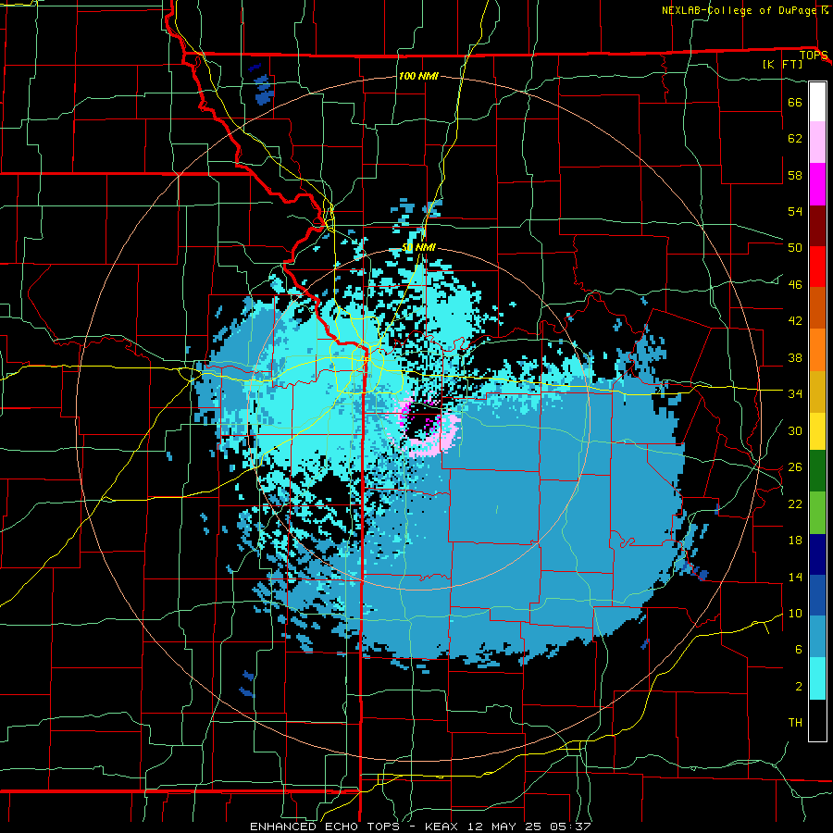
Task: Click the '50' legend value
Action: tap(795, 248)
